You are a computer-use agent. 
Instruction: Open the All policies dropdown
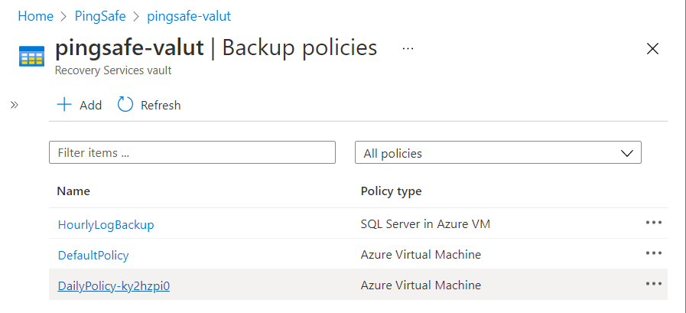498,153
